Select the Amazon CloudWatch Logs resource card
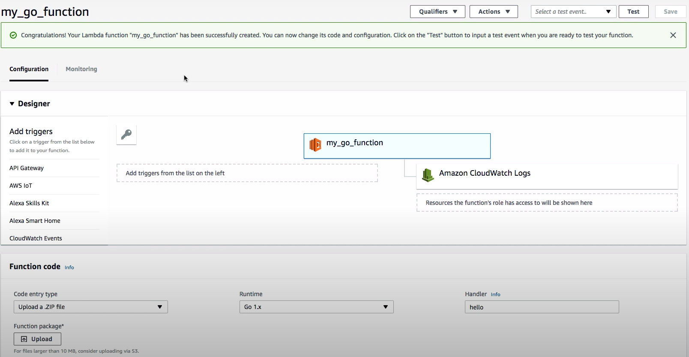Viewport: 689px width, 357px height. [x=547, y=176]
